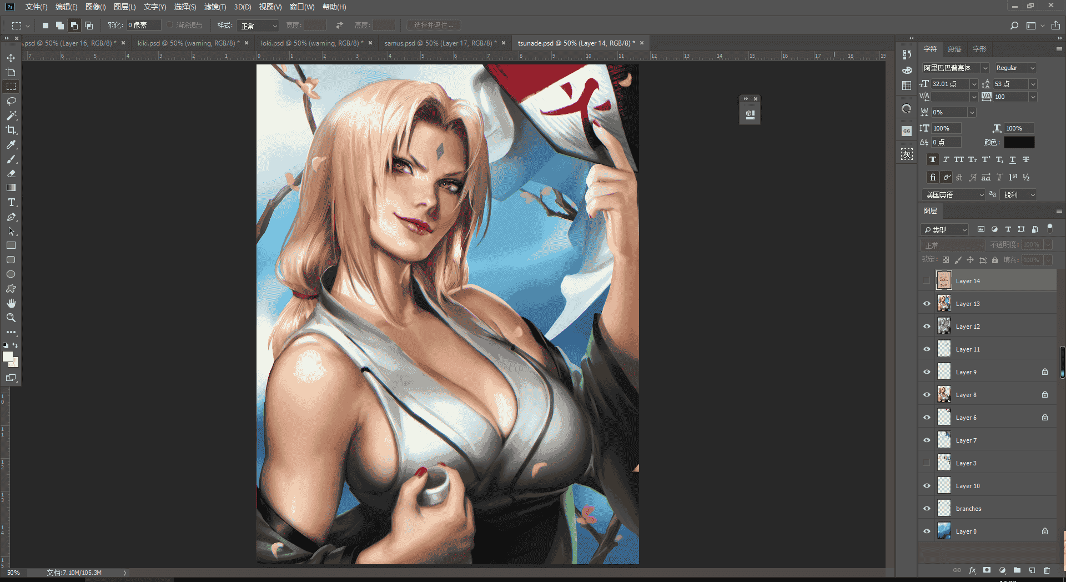Open the font size dropdown
1066x582 pixels.
974,84
